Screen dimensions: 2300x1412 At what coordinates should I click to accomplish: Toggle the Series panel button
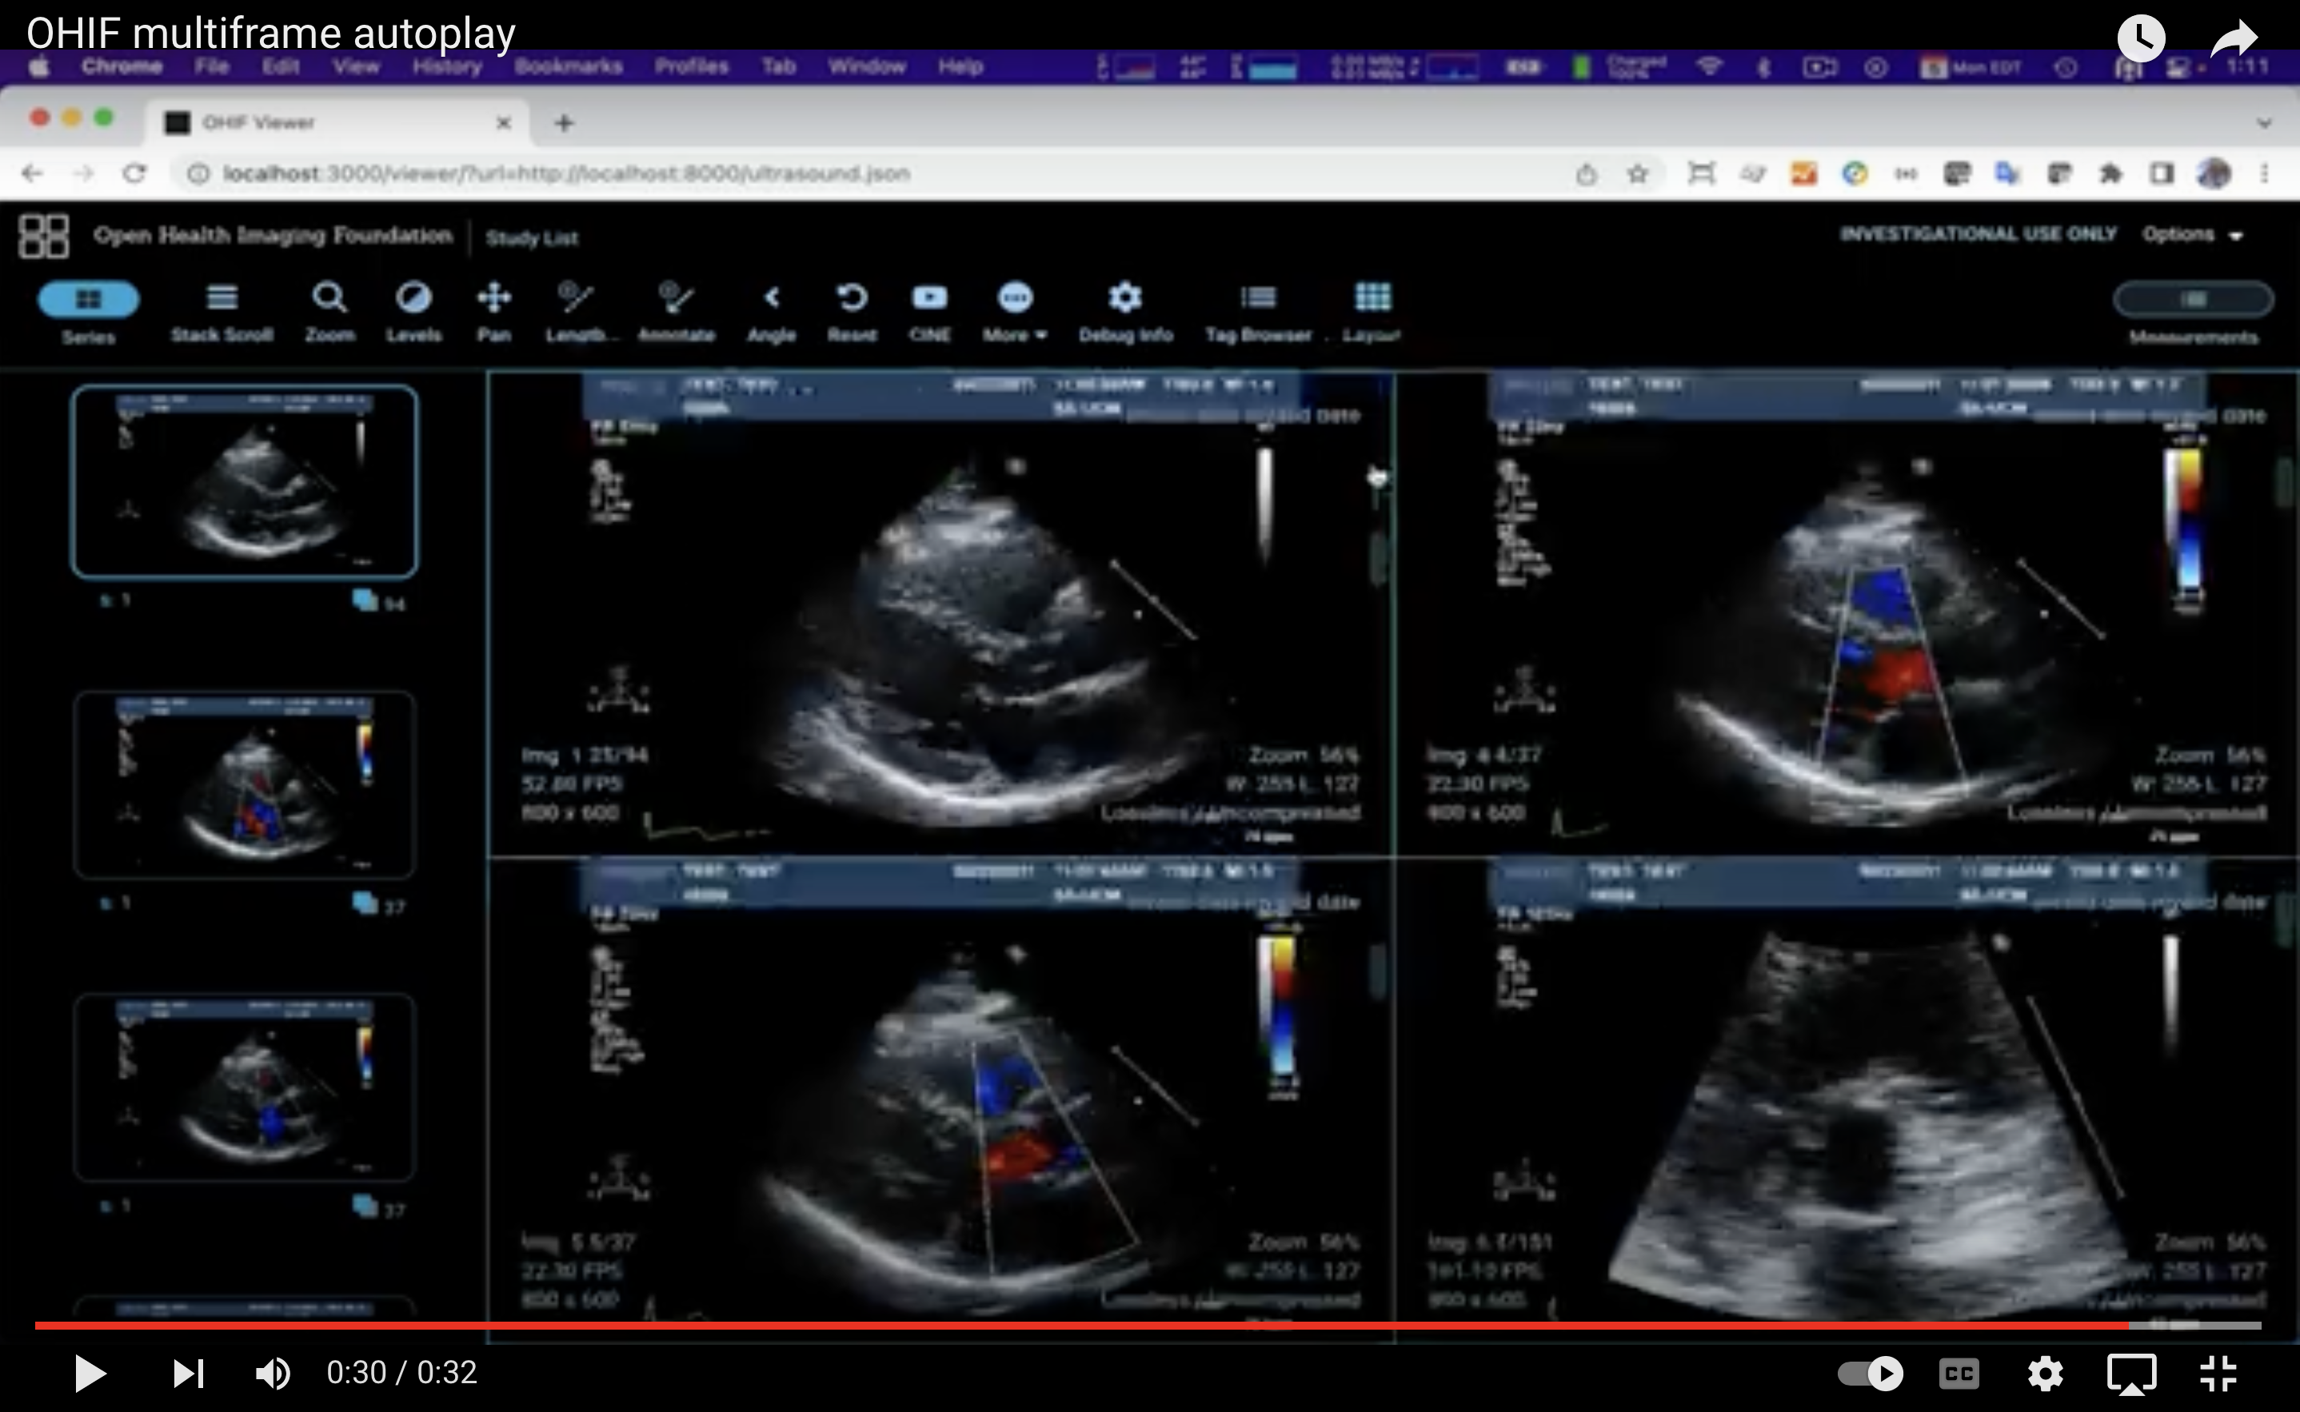[x=89, y=300]
